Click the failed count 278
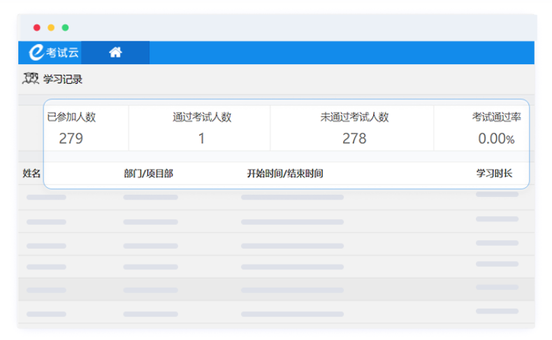The image size is (552, 340). tap(354, 138)
